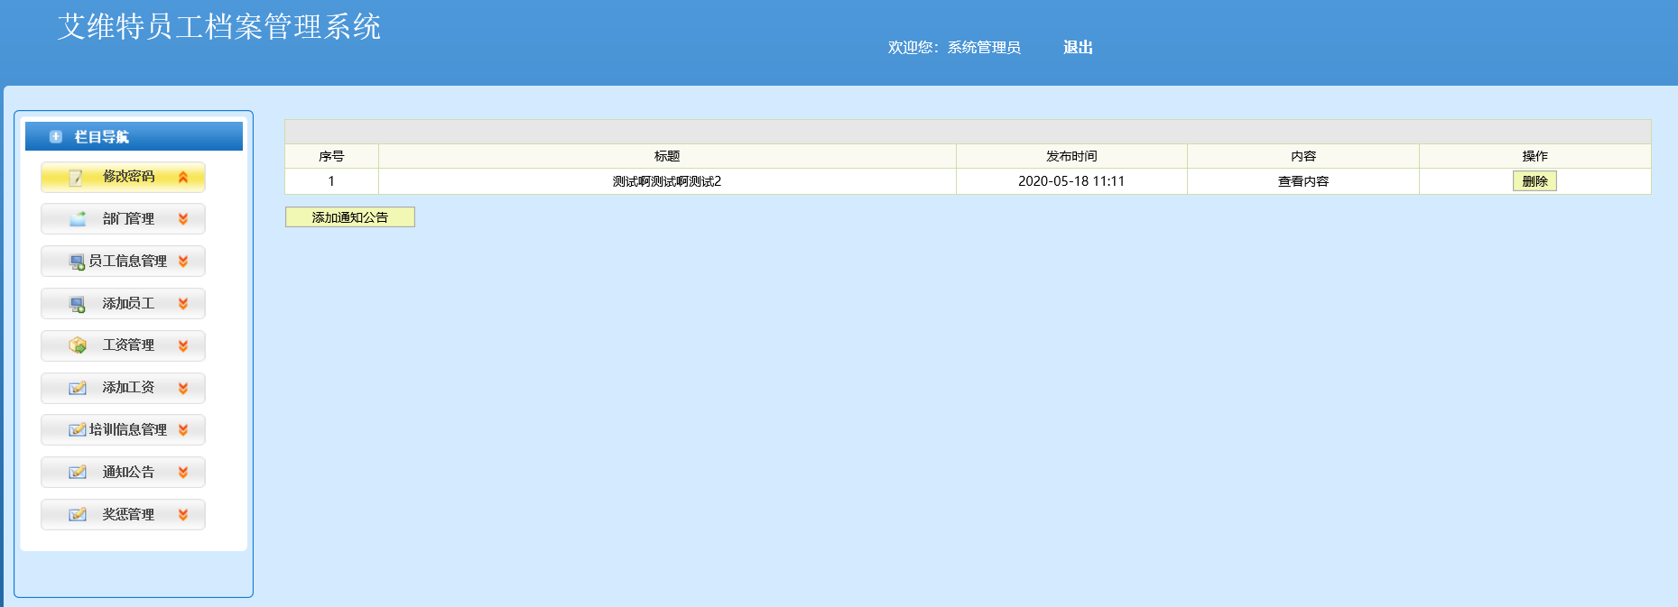Image resolution: width=1678 pixels, height=607 pixels.
Task: Select the 添加工资 menu item
Action: coord(123,388)
